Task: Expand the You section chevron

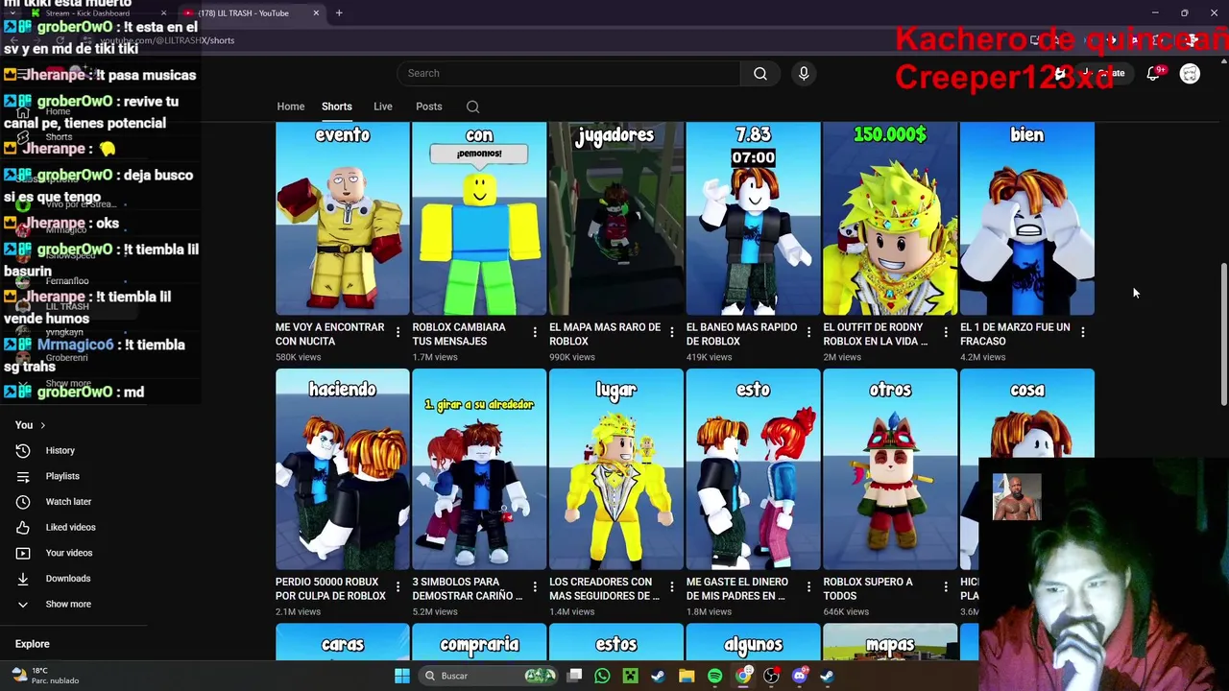Action: point(42,425)
